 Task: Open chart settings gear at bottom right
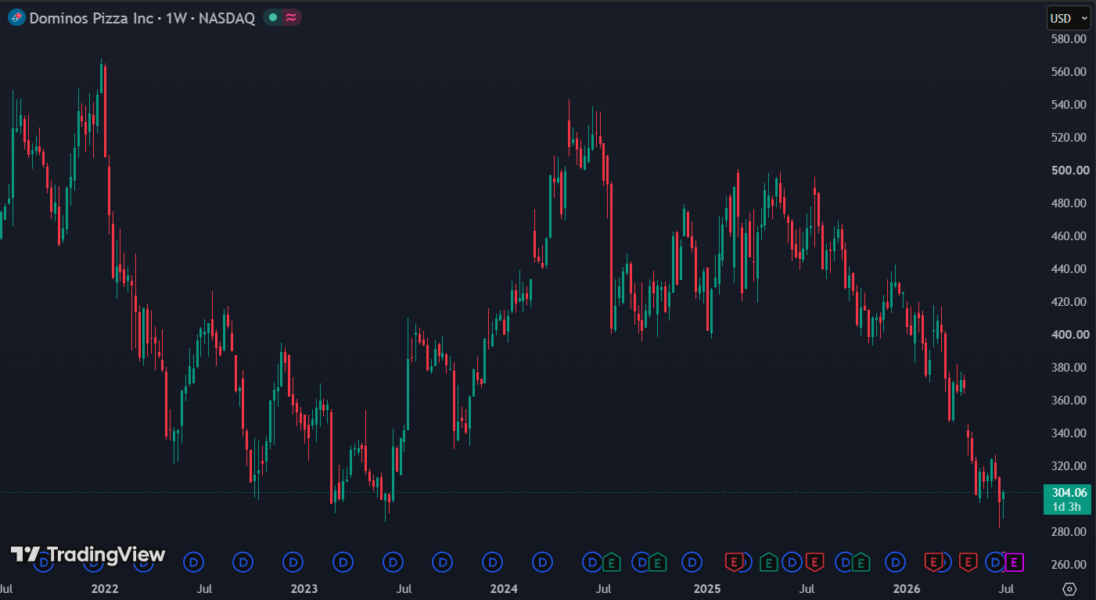click(1070, 588)
